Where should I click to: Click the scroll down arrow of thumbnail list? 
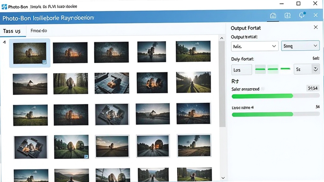point(223,178)
